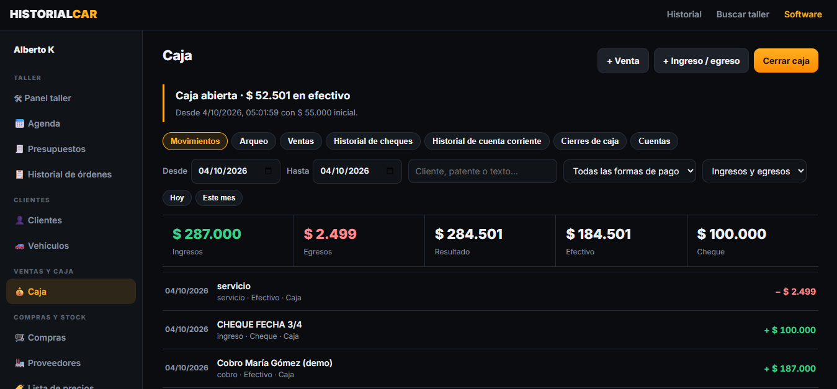Click the $ 2.499 Egresos total

click(330, 234)
